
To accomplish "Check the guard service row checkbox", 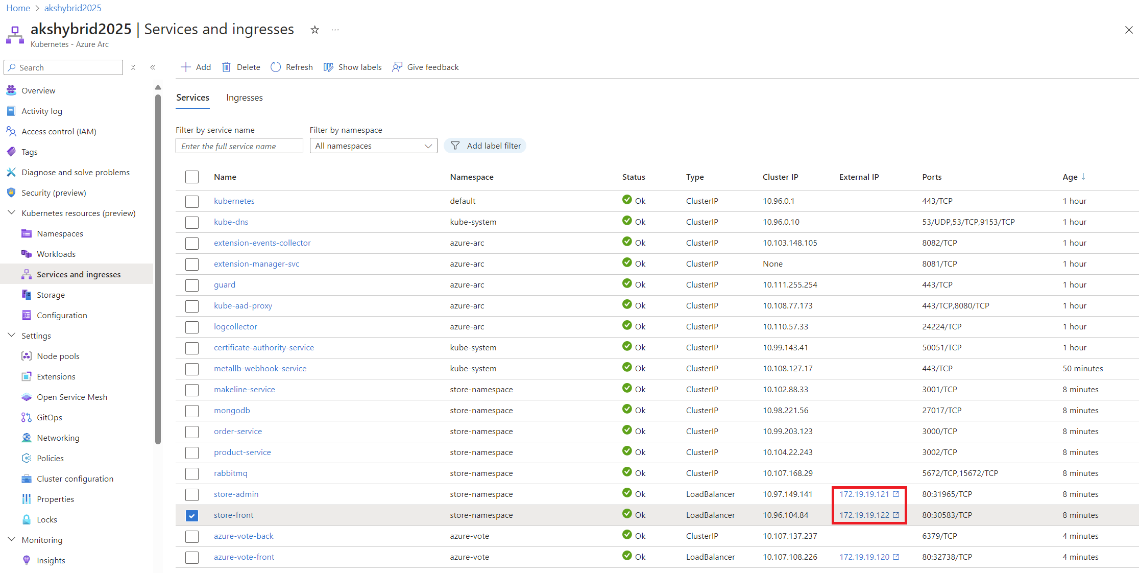I will click(x=192, y=285).
